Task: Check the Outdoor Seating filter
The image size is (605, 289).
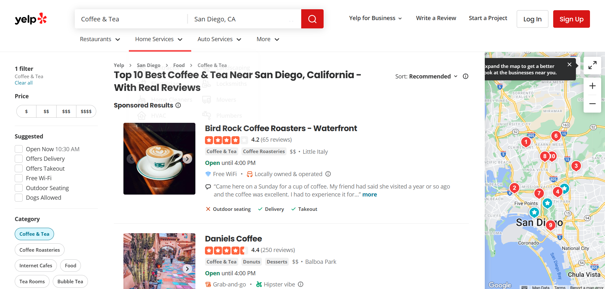Action: click(19, 188)
